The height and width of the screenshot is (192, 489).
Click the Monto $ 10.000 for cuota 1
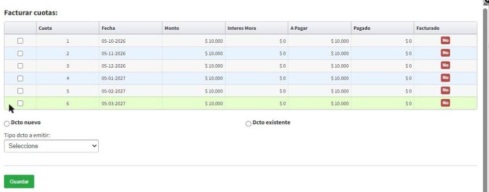(214, 41)
